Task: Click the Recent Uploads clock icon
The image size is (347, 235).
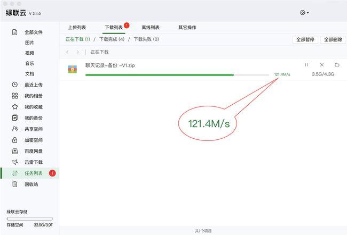Action: coord(14,85)
